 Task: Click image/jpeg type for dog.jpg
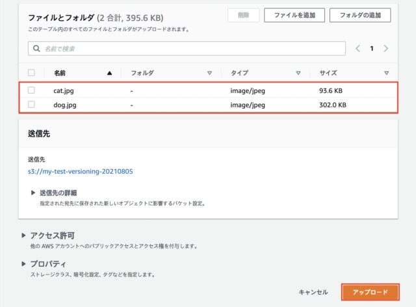248,105
